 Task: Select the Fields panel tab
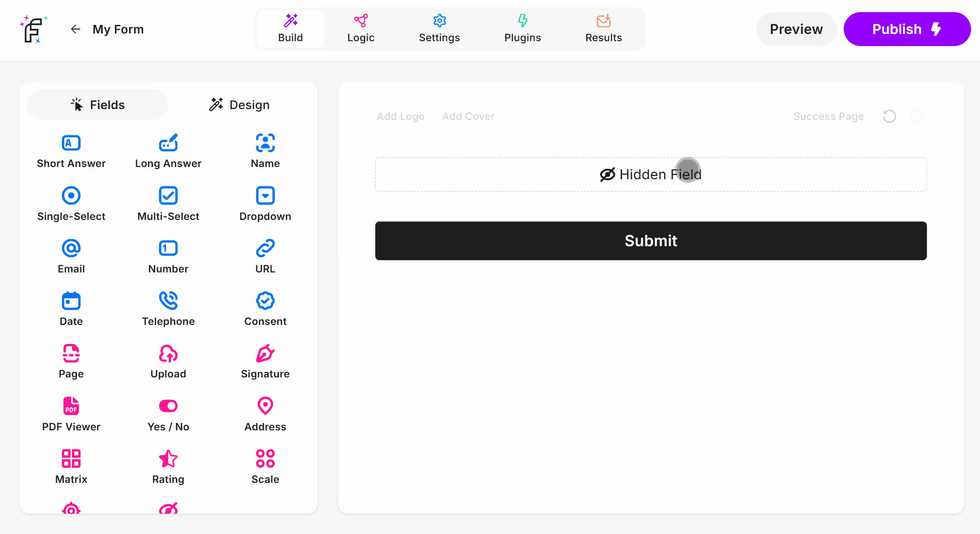pyautogui.click(x=97, y=105)
